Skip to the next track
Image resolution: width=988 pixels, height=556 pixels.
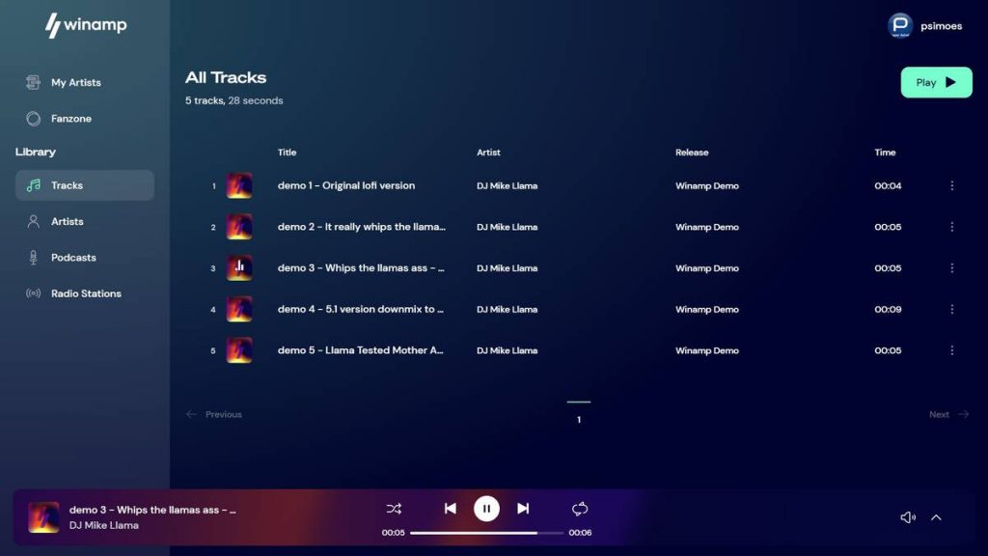click(523, 509)
